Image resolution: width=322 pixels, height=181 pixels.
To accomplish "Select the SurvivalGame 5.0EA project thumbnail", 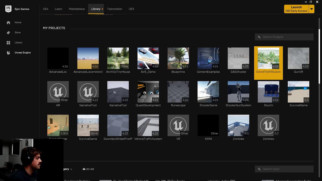I will [58, 125].
